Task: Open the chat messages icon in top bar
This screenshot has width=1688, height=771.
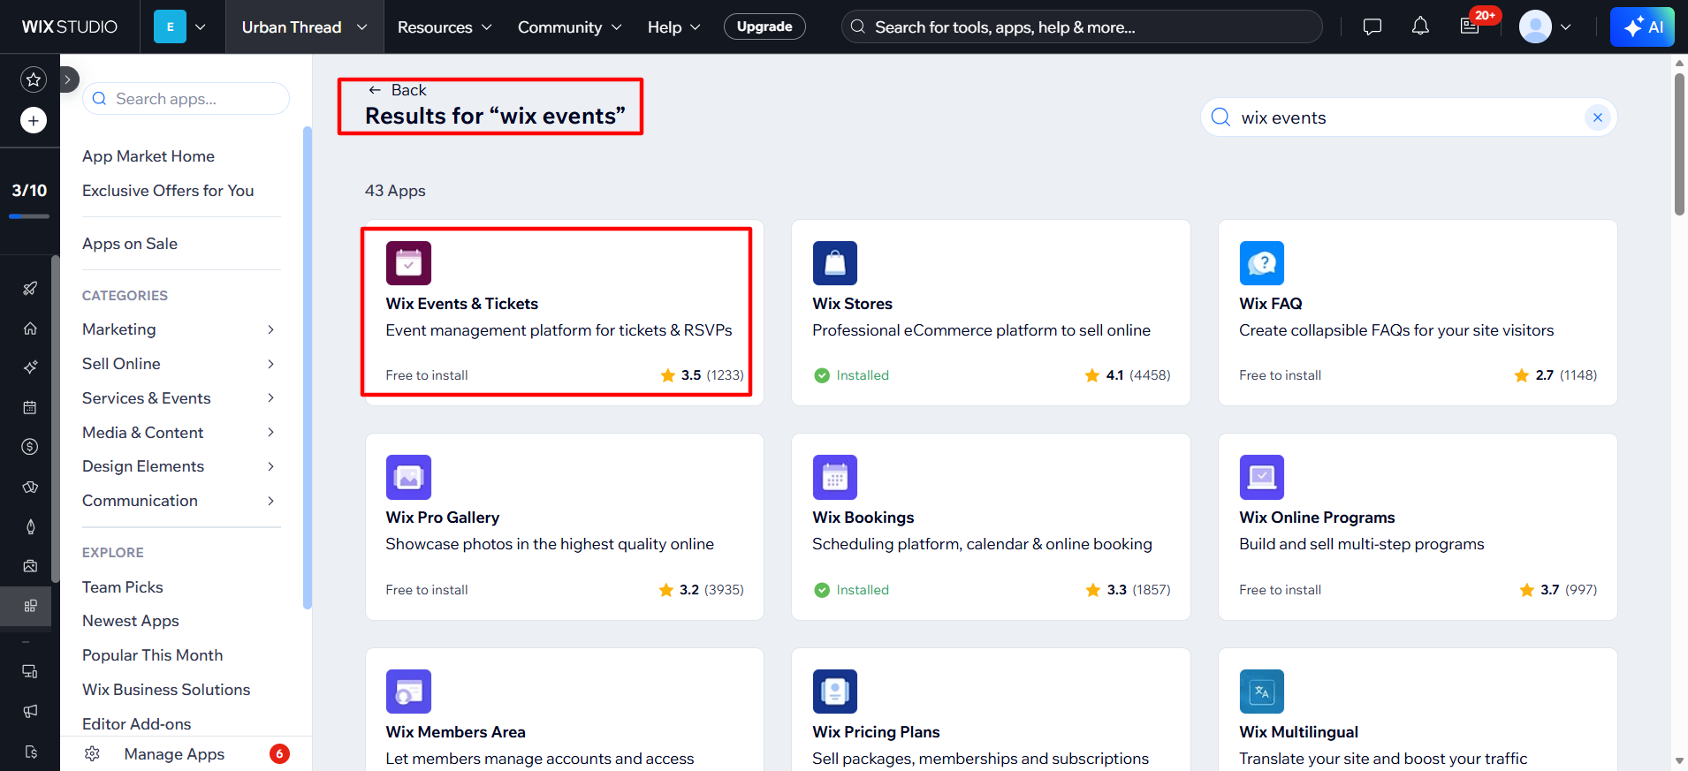Action: 1372,26
